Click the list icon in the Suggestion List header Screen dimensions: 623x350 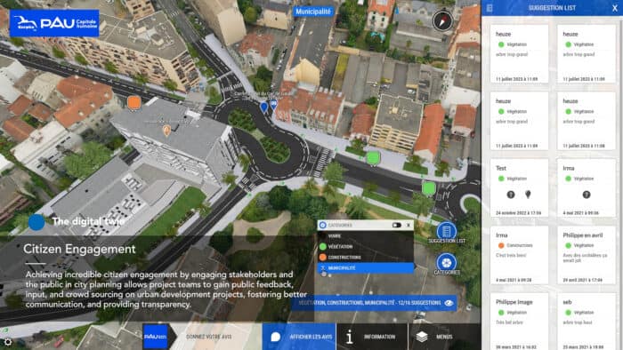coord(489,8)
